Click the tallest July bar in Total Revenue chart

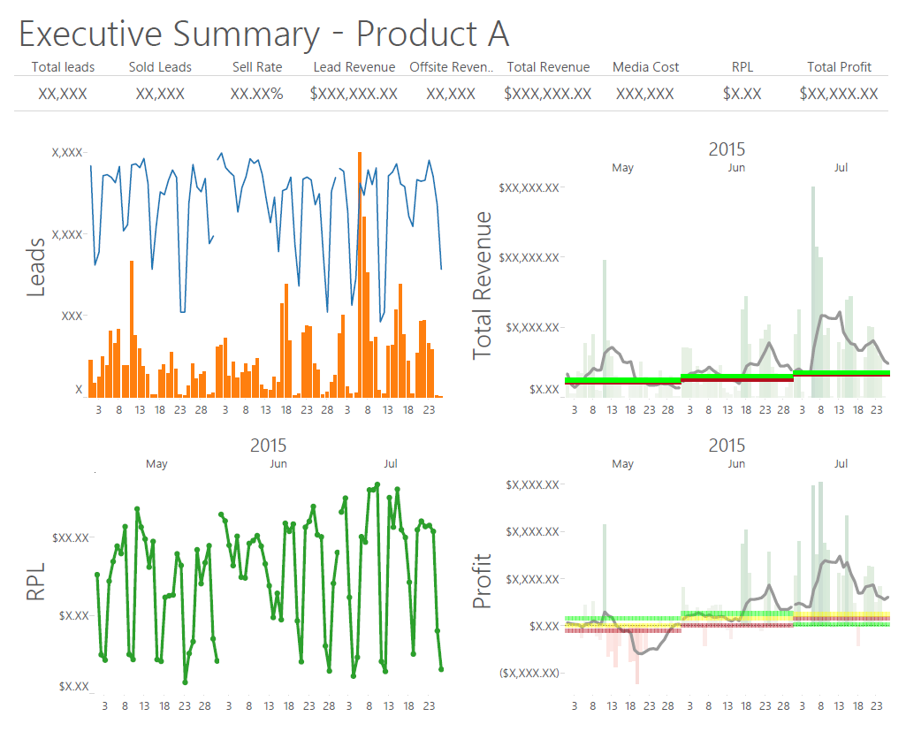click(x=813, y=292)
